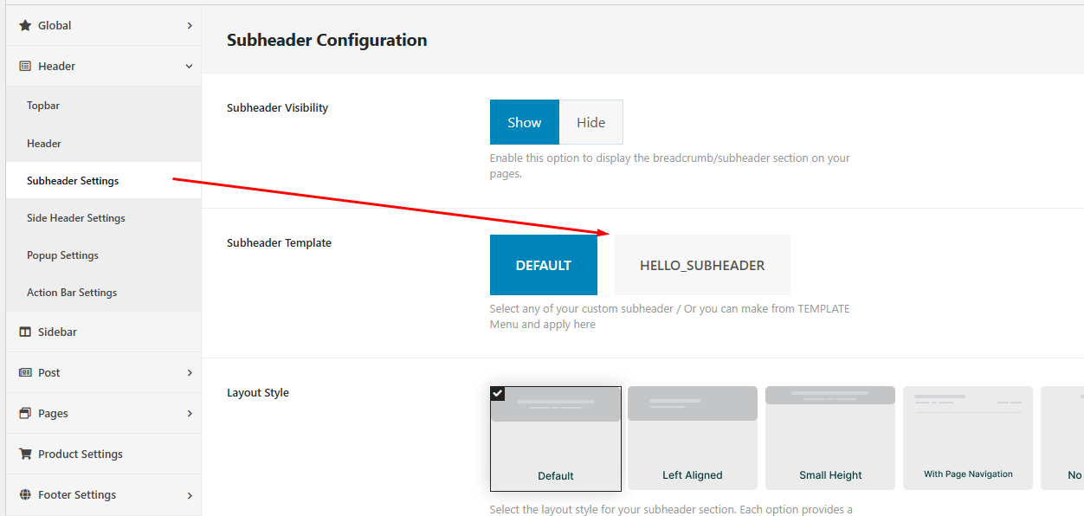Expand the Global menu chevron

189,26
